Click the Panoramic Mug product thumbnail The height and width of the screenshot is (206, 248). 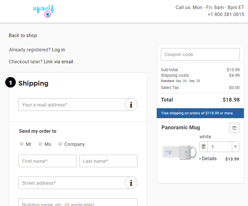[179, 152]
